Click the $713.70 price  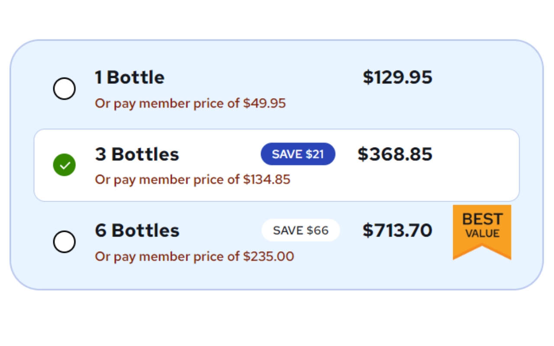[x=397, y=230]
